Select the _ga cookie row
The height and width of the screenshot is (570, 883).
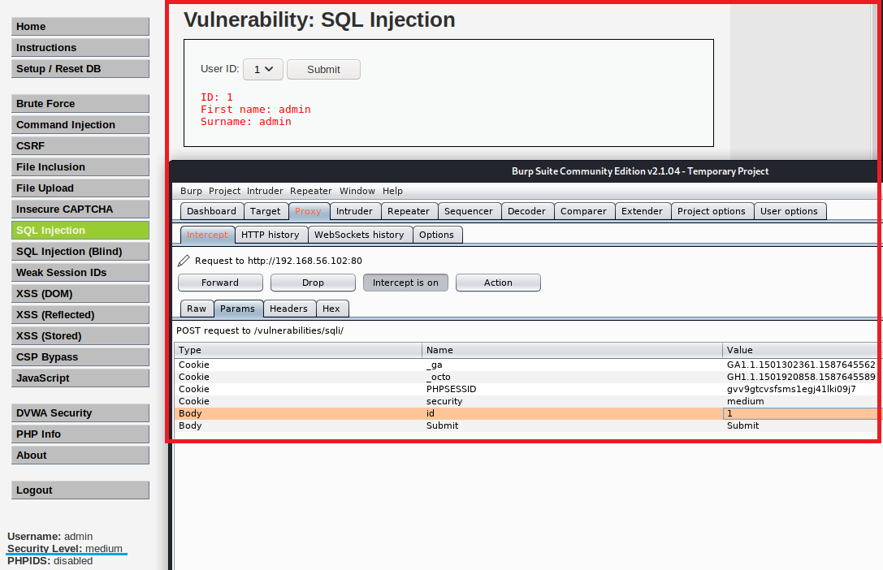point(526,365)
